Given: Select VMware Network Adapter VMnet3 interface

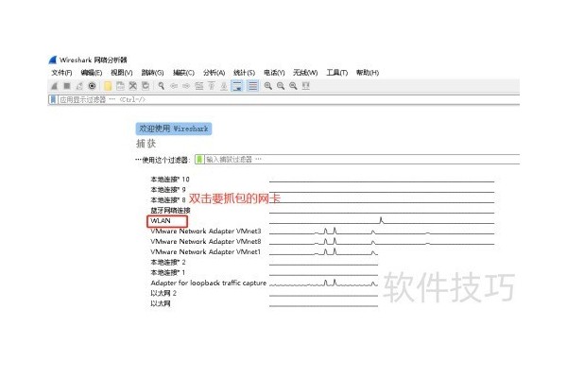Looking at the screenshot, I should [206, 232].
